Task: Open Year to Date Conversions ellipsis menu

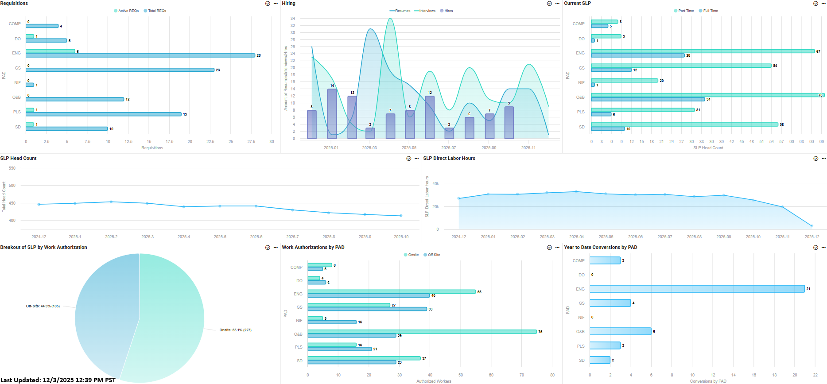Action: (x=823, y=248)
